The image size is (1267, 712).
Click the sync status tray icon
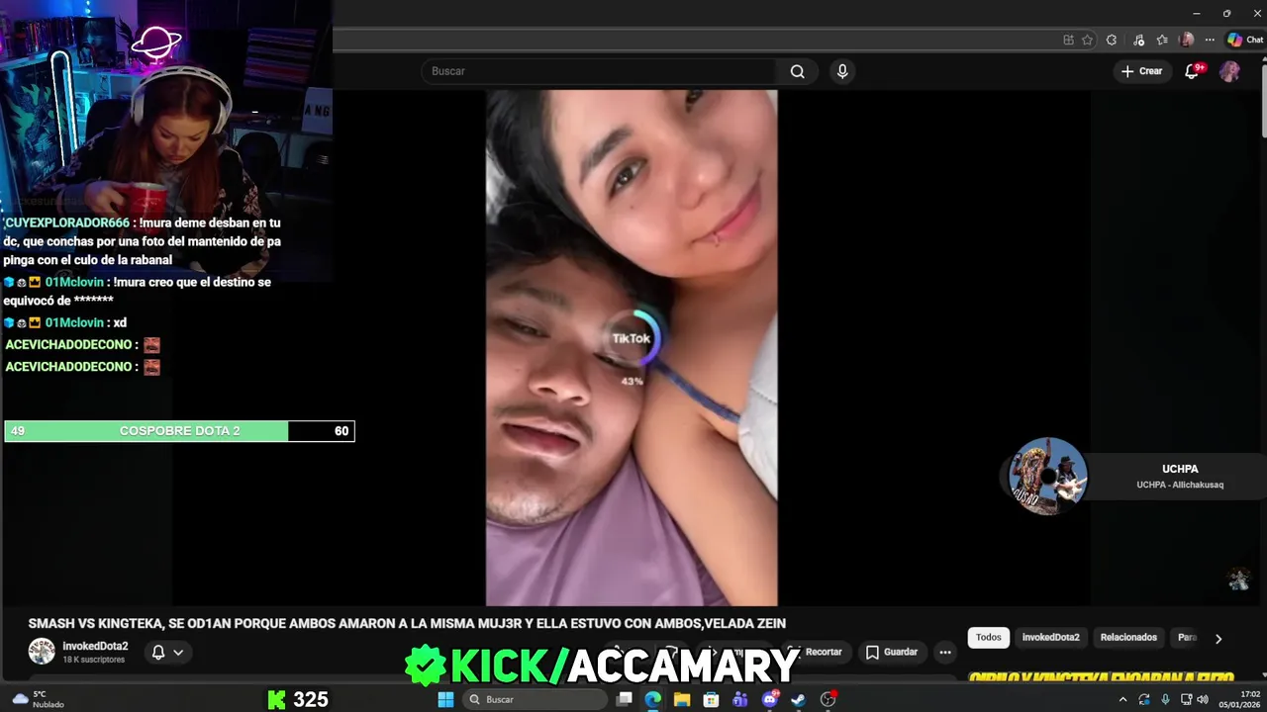tap(1144, 699)
